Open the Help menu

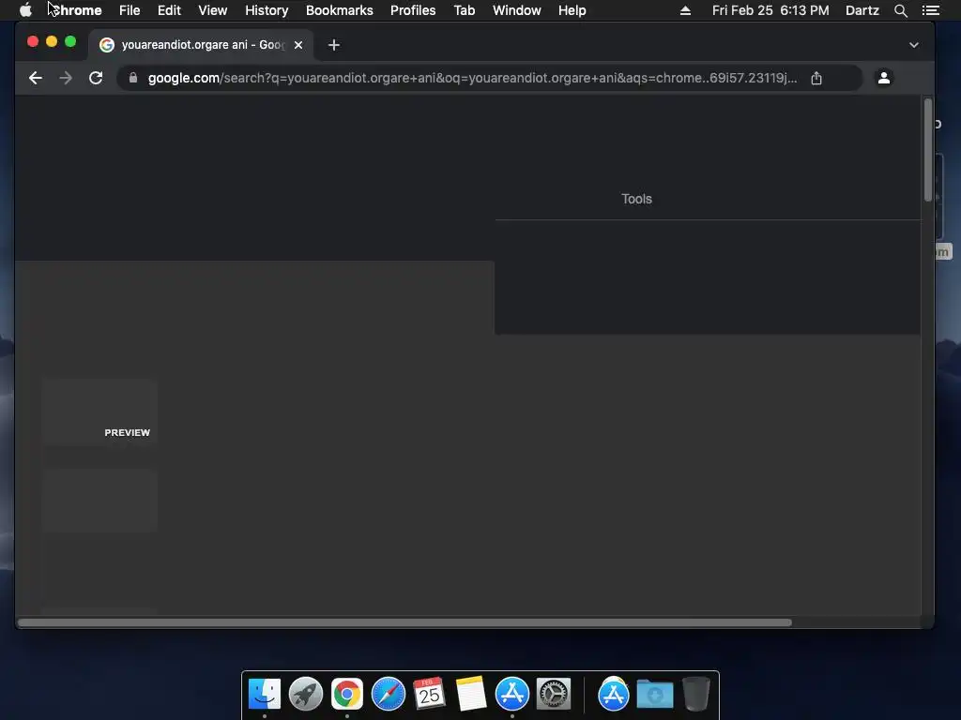click(572, 10)
